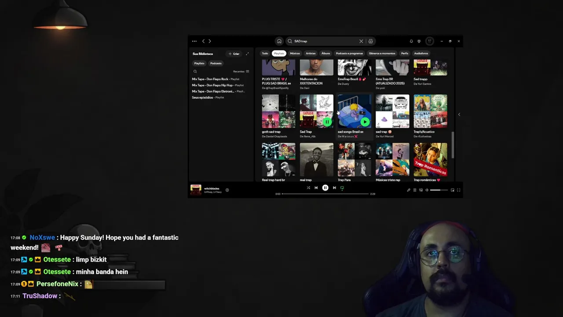Pause the current song
The width and height of the screenshot is (563, 317).
tap(325, 188)
